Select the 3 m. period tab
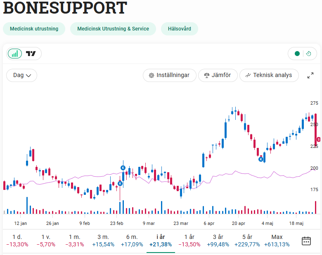322x255 pixels. [103, 241]
